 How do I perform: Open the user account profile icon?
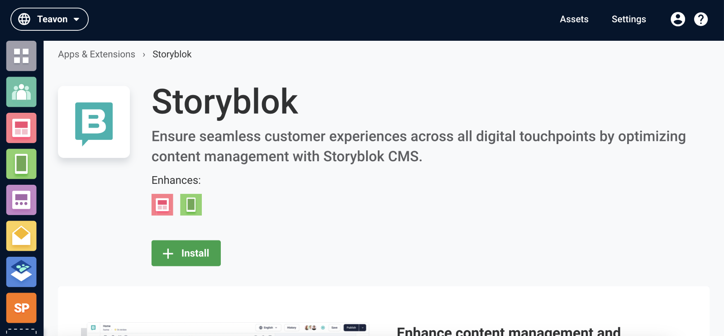click(677, 19)
